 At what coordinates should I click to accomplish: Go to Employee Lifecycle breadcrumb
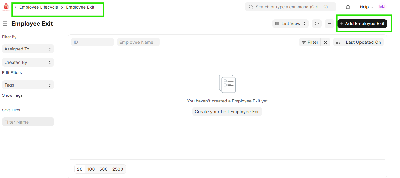pos(38,7)
